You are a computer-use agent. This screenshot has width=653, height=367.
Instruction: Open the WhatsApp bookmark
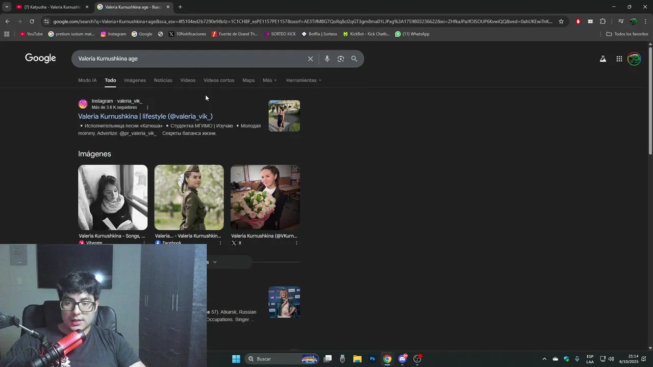click(412, 34)
